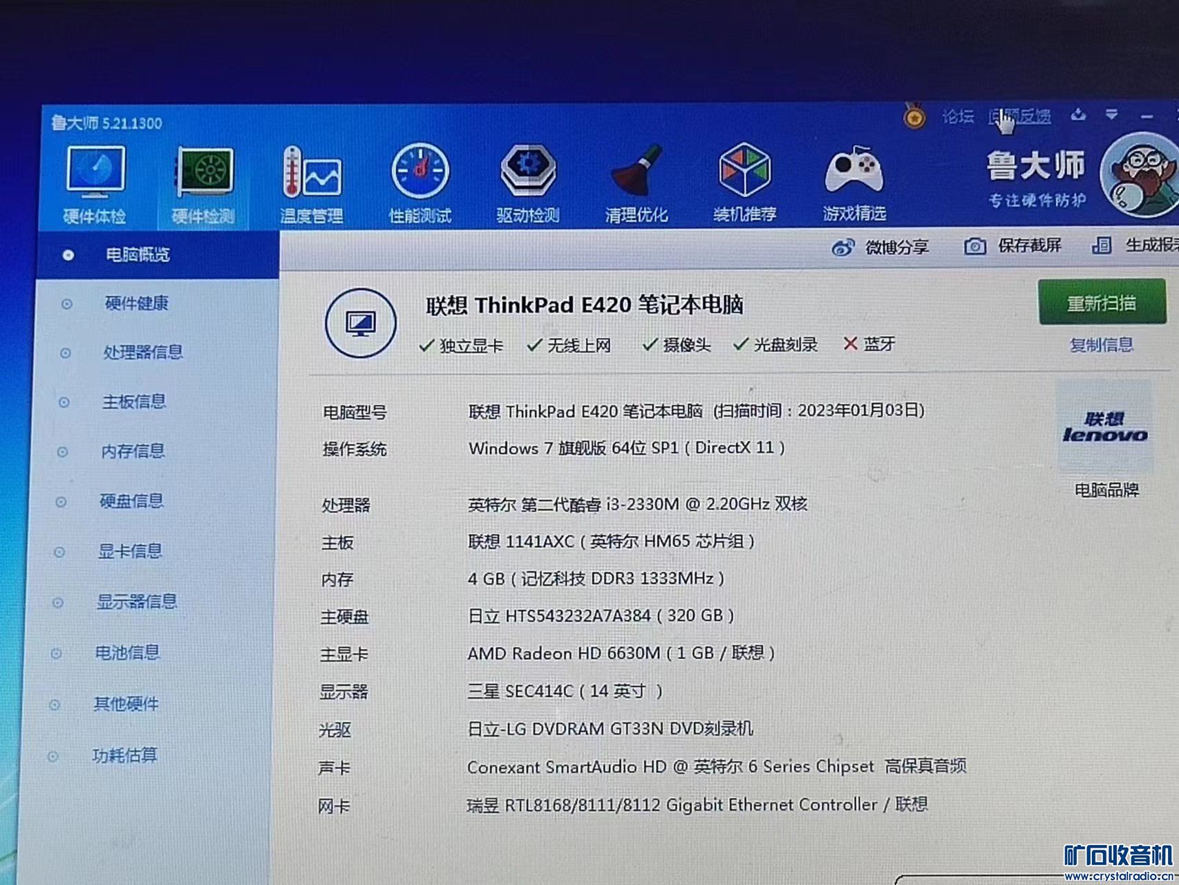This screenshot has height=885, width=1179.
Task: Click the 瑞昱 RTL8168 Ethernet Controller value
Action: pos(697,805)
